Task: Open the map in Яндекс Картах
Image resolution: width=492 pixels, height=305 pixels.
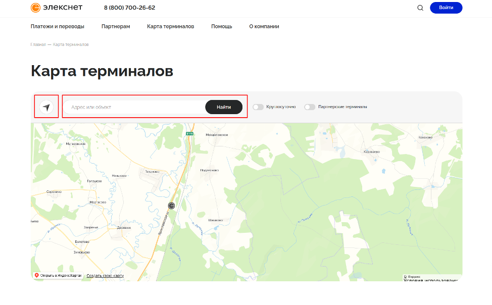Action: (58, 276)
